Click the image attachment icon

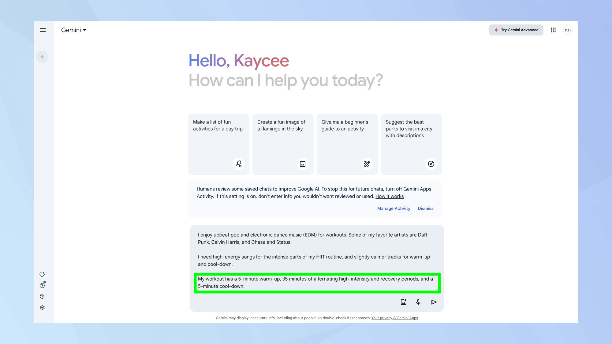pyautogui.click(x=403, y=302)
